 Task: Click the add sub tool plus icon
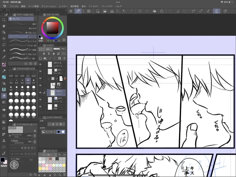26,64
